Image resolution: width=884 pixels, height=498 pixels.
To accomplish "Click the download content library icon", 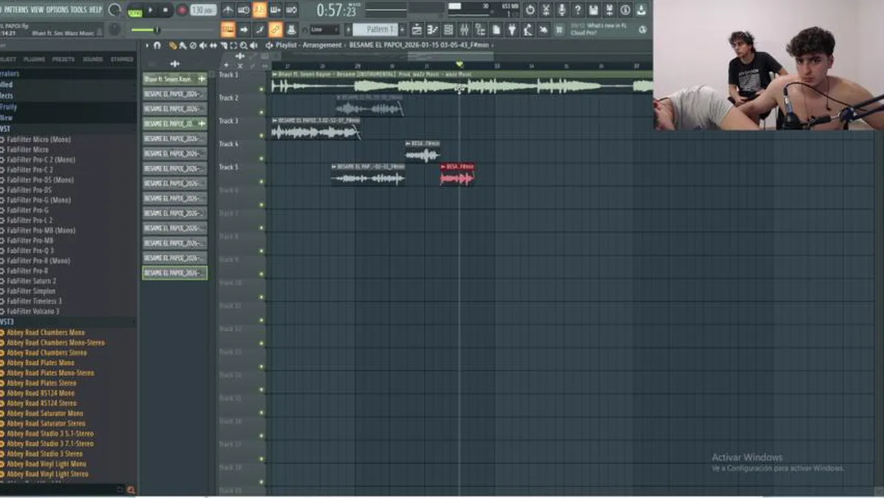I will pos(641,10).
